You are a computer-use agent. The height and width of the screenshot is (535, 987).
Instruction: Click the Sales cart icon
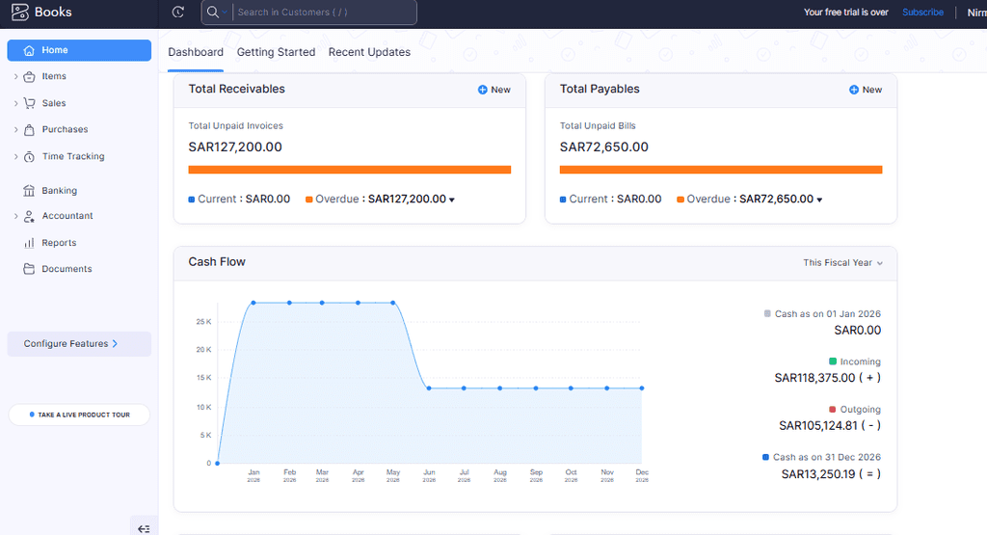point(29,103)
